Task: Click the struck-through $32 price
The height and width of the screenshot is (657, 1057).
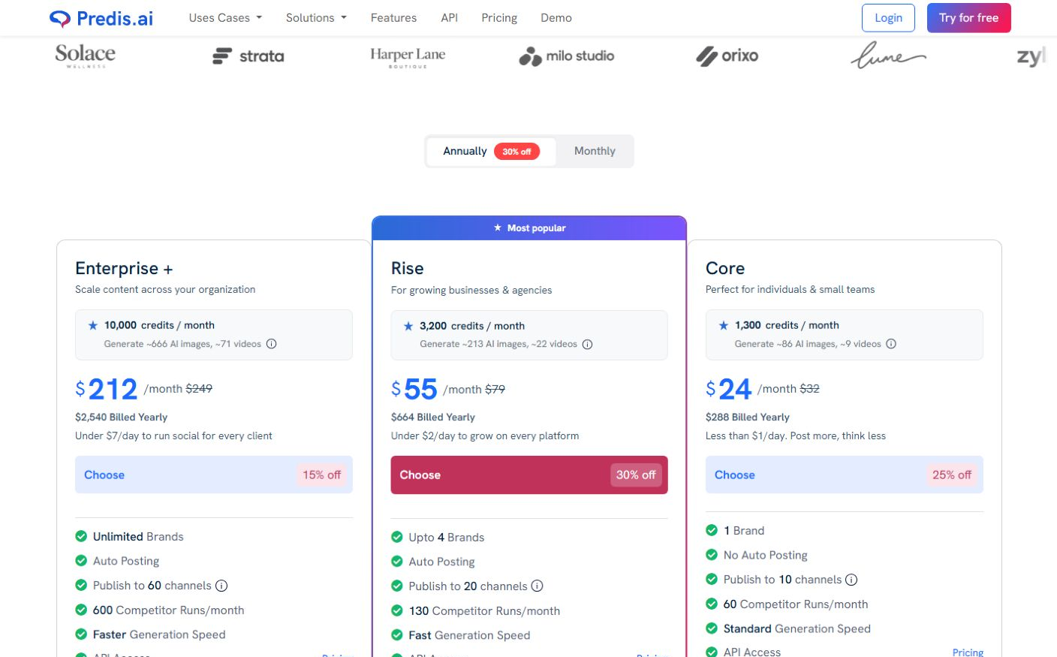Action: [x=809, y=388]
